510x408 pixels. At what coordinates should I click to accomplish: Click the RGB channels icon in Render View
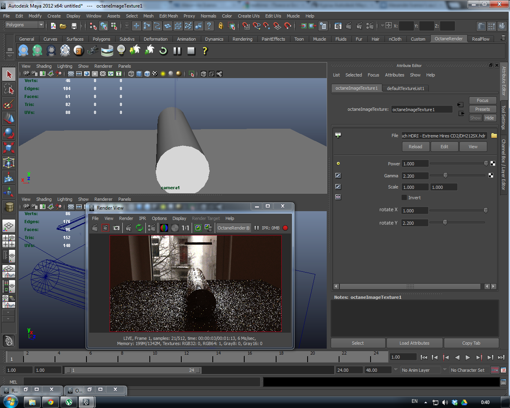click(x=164, y=228)
